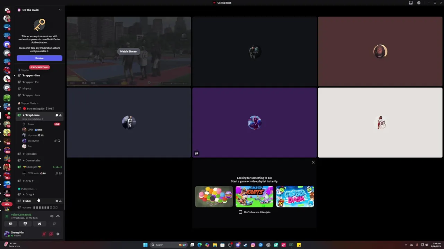Launch the Smash Karts activity
Viewport: 444px width, 249px height.
click(x=254, y=196)
